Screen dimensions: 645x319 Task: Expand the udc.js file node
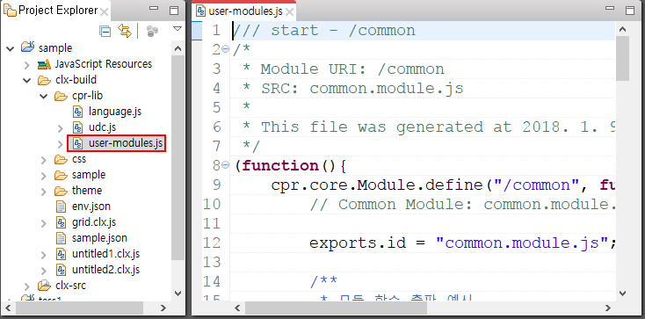(x=61, y=127)
